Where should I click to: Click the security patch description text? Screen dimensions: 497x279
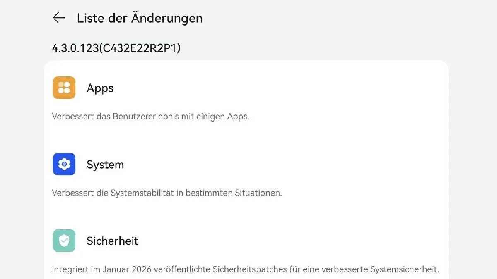click(x=245, y=270)
